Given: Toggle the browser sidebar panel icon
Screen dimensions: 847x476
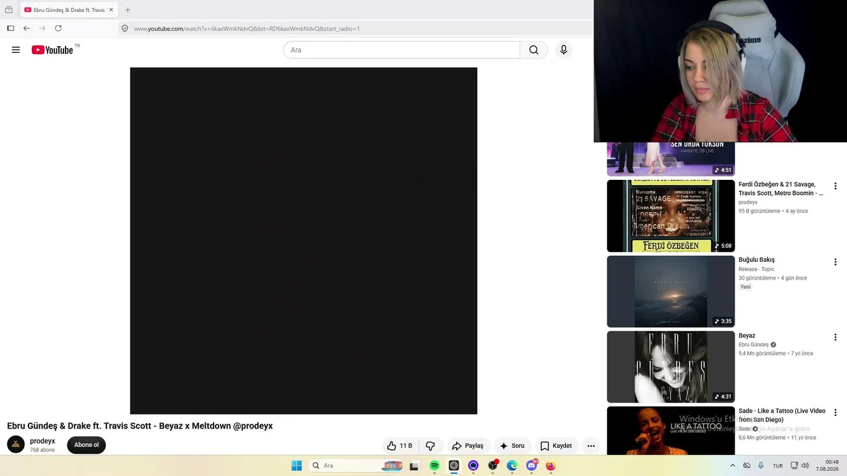Looking at the screenshot, I should click(x=11, y=28).
